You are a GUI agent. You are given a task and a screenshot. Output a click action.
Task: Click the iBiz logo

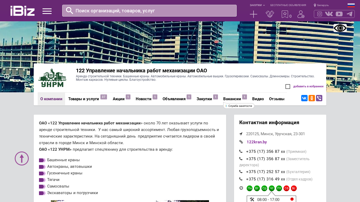(22, 11)
